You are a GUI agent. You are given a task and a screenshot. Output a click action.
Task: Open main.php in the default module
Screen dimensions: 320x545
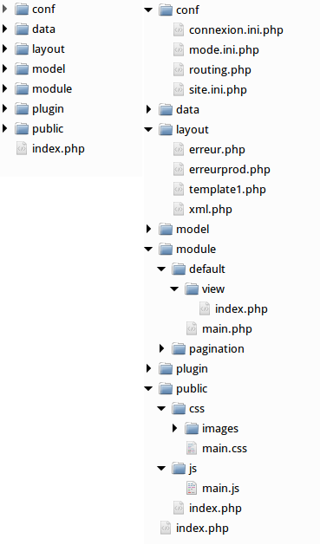pos(227,328)
